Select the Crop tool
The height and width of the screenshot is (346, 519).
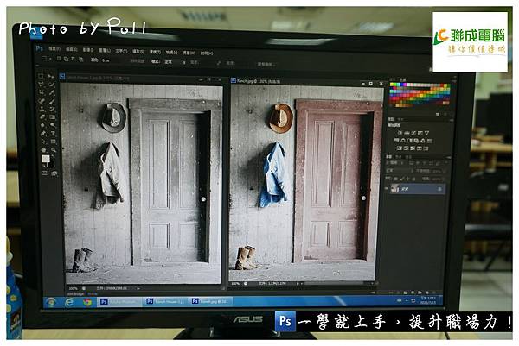point(42,92)
